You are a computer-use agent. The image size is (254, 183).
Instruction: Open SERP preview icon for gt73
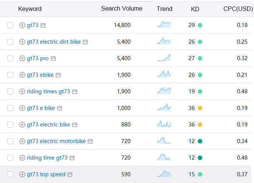(43, 25)
